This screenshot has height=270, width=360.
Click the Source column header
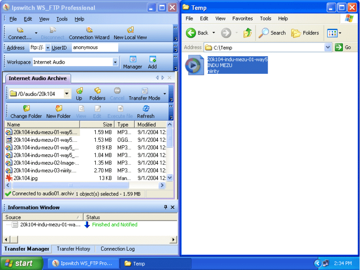[x=43, y=217]
